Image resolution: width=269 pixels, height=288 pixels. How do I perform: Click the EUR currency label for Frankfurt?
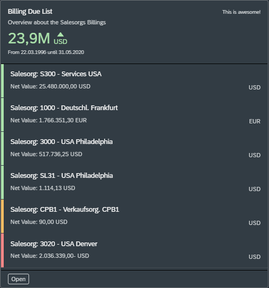tap(255, 121)
